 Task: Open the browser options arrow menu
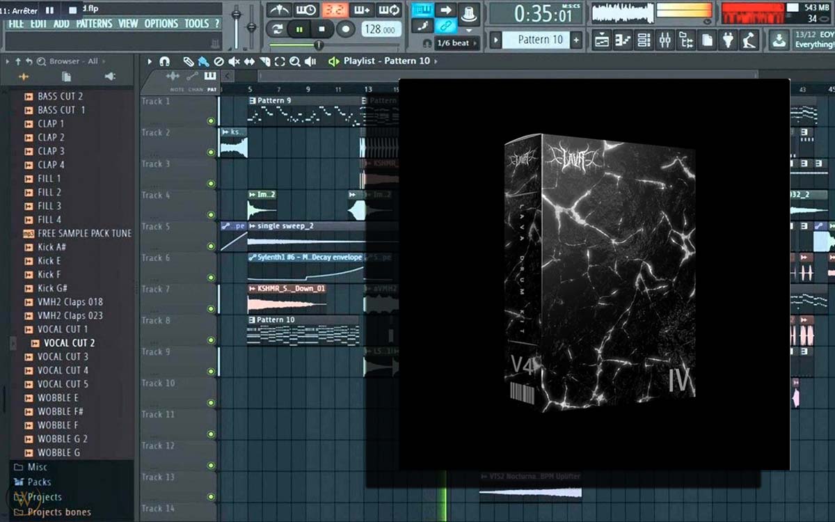pyautogui.click(x=8, y=61)
